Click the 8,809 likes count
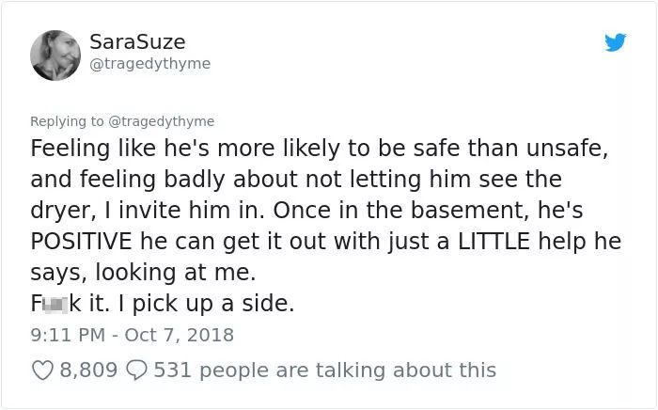This screenshot has height=410, width=658. click(x=88, y=371)
